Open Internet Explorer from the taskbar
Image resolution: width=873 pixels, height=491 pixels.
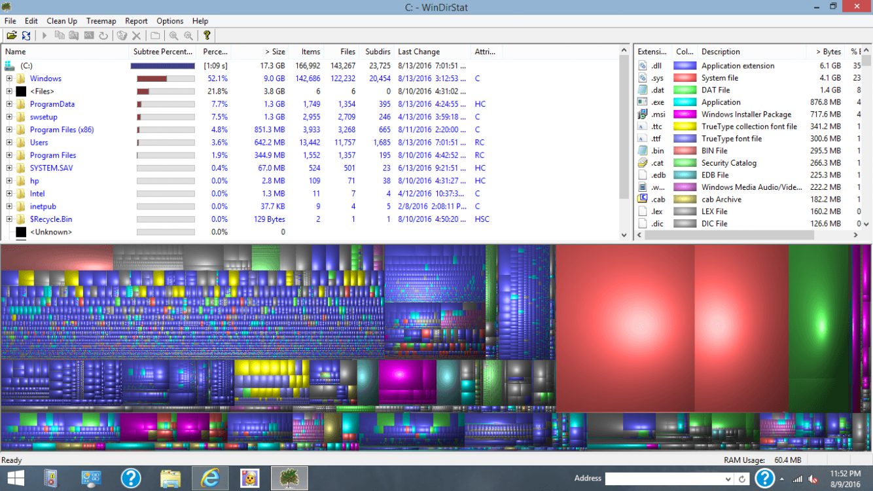click(210, 479)
